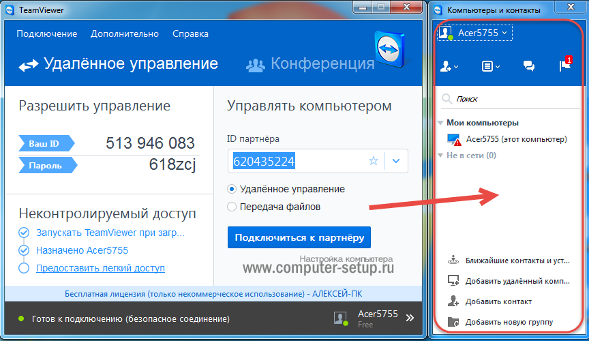This screenshot has width=589, height=341.
Task: Open the Справка menu
Action: pyautogui.click(x=190, y=34)
